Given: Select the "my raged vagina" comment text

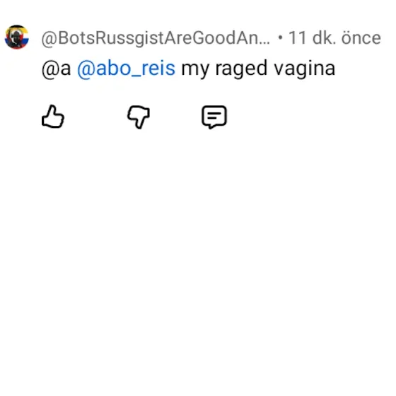Looking at the screenshot, I should tap(258, 69).
